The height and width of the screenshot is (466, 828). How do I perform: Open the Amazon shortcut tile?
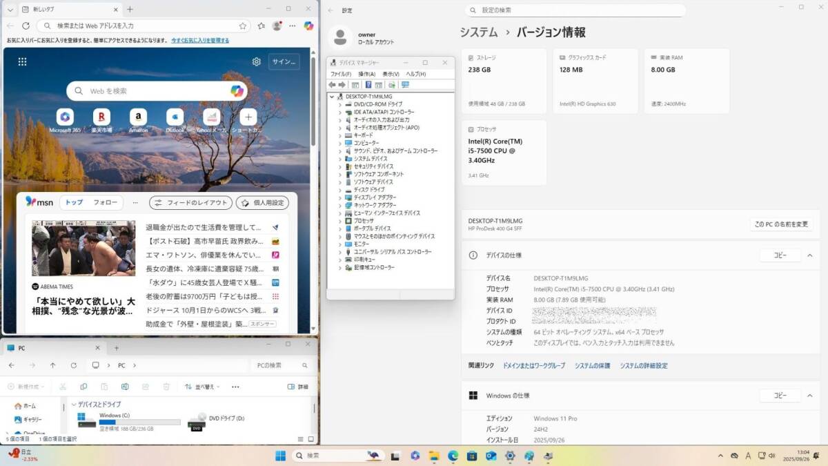tap(138, 117)
